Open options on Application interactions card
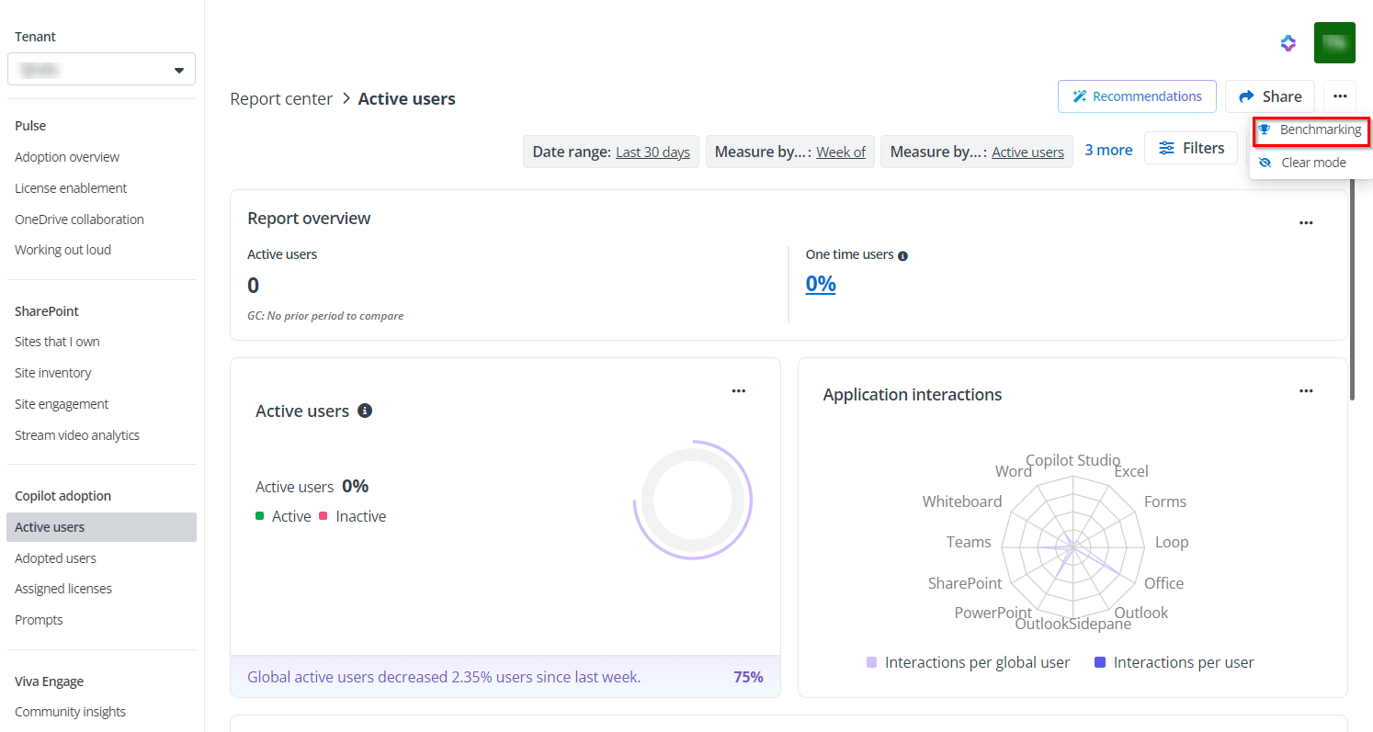 click(x=1306, y=390)
